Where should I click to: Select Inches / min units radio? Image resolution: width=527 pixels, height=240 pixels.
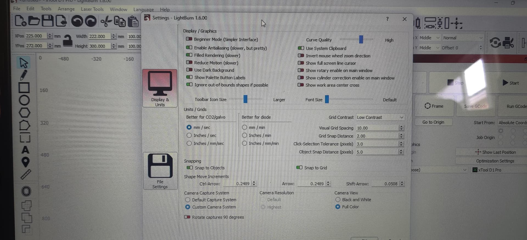coord(244,135)
